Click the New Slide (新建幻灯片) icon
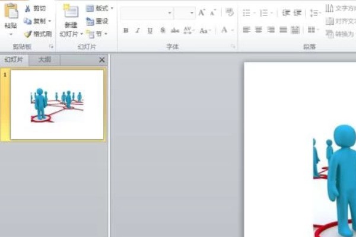The width and height of the screenshot is (356, 237). pos(71,12)
